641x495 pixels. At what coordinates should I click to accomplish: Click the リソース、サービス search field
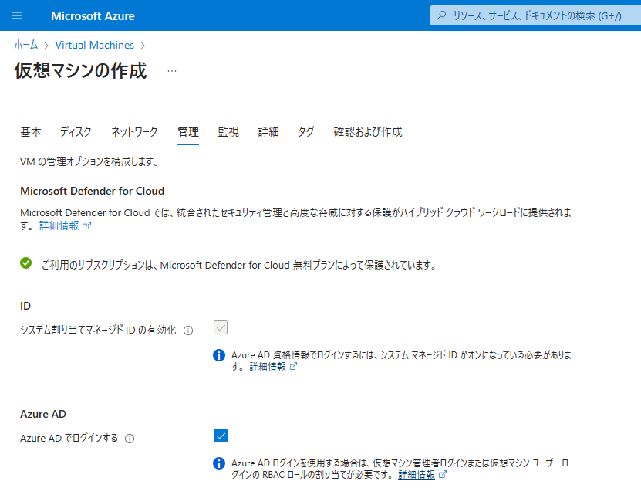(535, 15)
